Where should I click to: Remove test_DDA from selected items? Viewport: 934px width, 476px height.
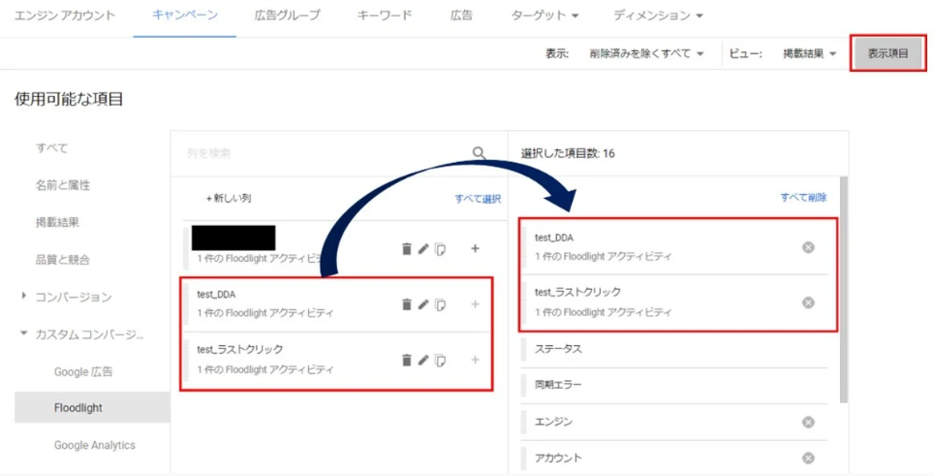[x=808, y=247]
